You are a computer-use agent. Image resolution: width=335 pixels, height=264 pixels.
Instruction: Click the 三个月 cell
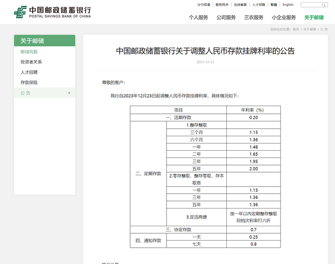(x=197, y=132)
